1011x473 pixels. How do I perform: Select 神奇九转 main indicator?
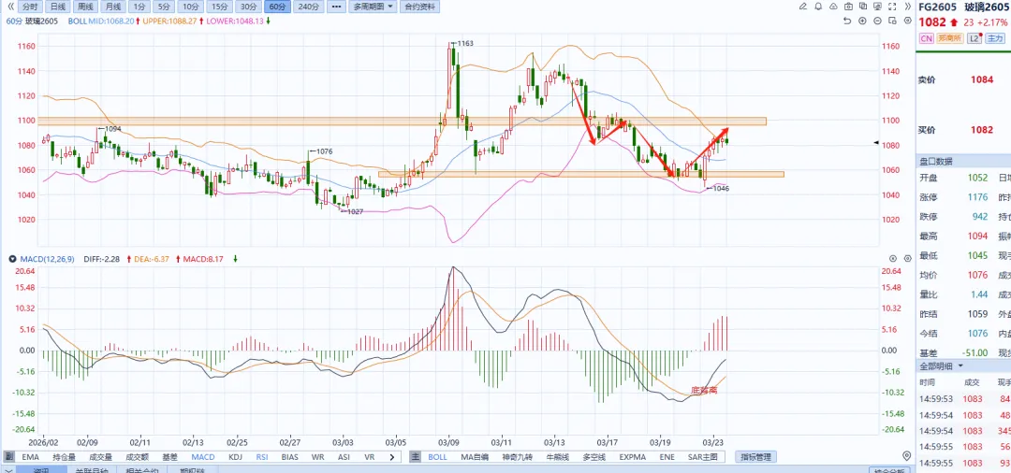519,457
